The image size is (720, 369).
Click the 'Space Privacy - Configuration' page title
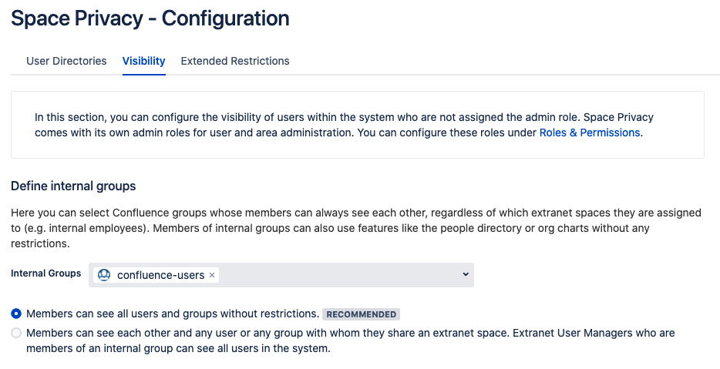click(150, 18)
